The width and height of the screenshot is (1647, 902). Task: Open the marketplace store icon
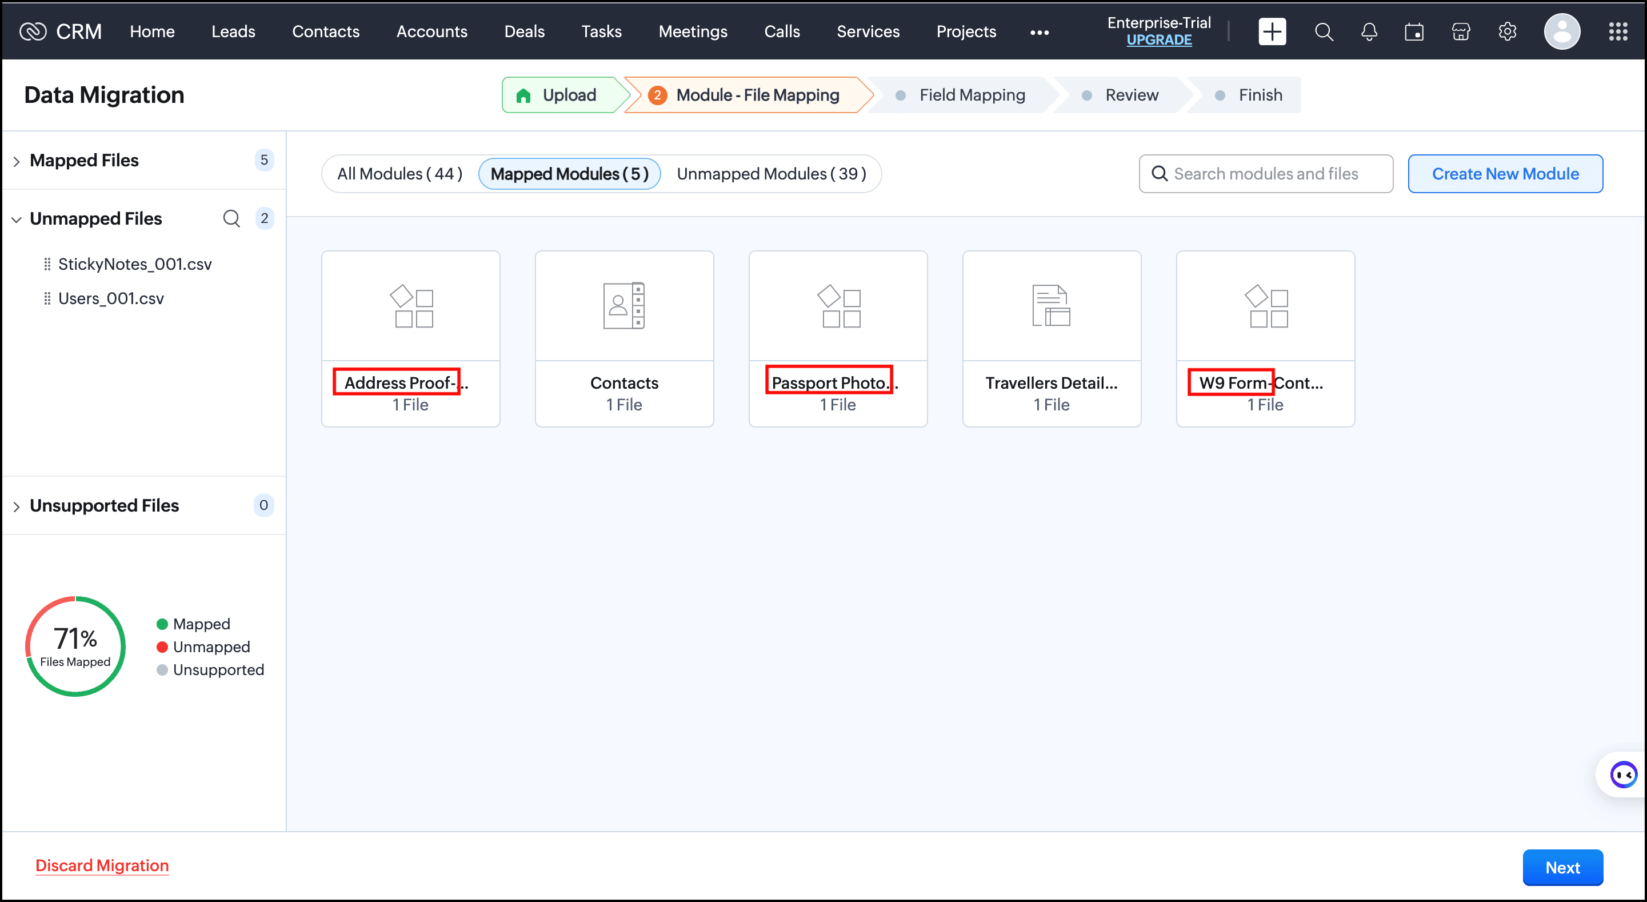tap(1461, 31)
